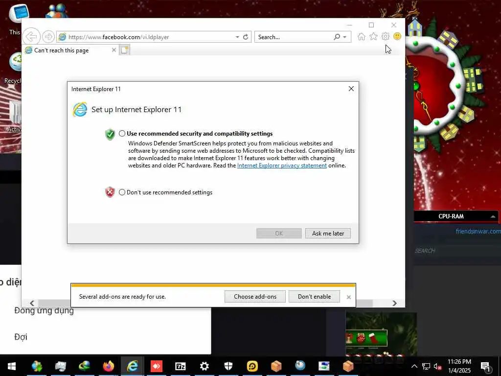Click the green shield icon in the dialog
The height and width of the screenshot is (376, 501).
point(110,134)
